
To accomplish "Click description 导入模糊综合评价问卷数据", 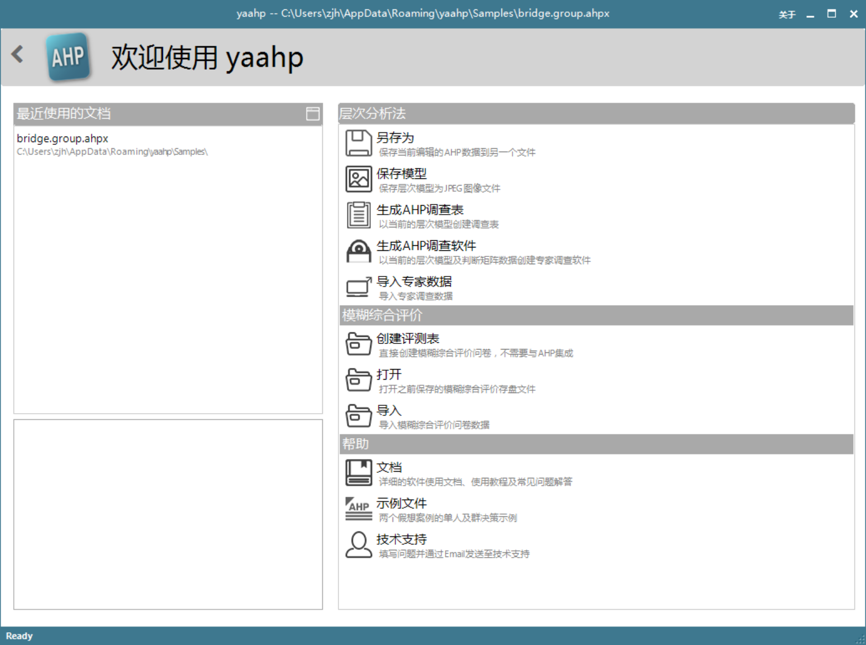I will [x=434, y=425].
